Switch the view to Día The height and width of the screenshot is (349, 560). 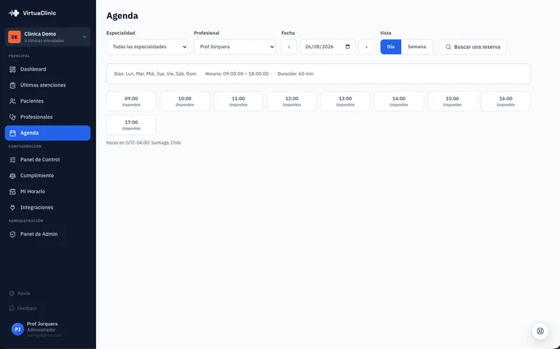coord(391,47)
